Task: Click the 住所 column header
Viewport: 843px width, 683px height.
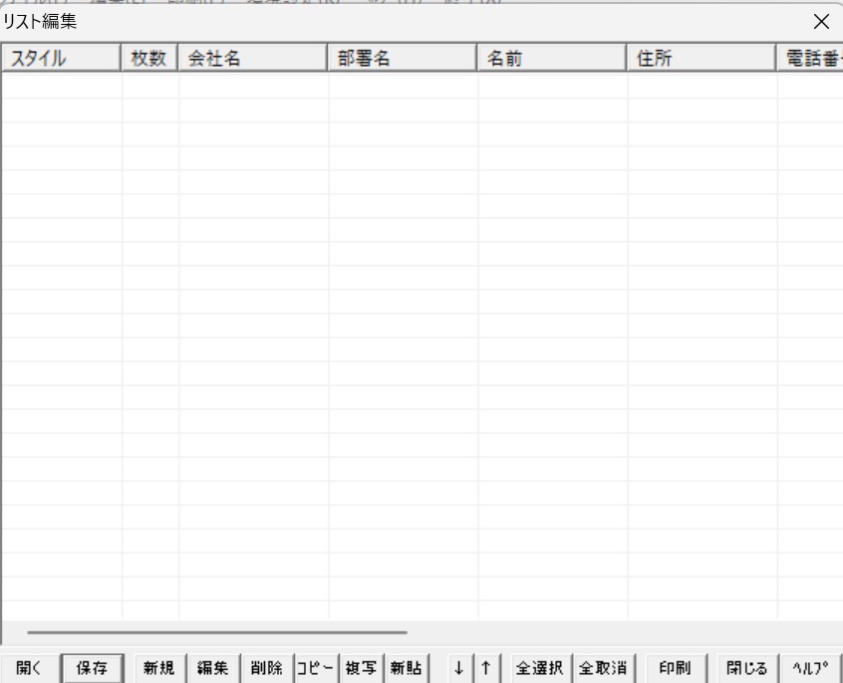Action: tap(701, 60)
